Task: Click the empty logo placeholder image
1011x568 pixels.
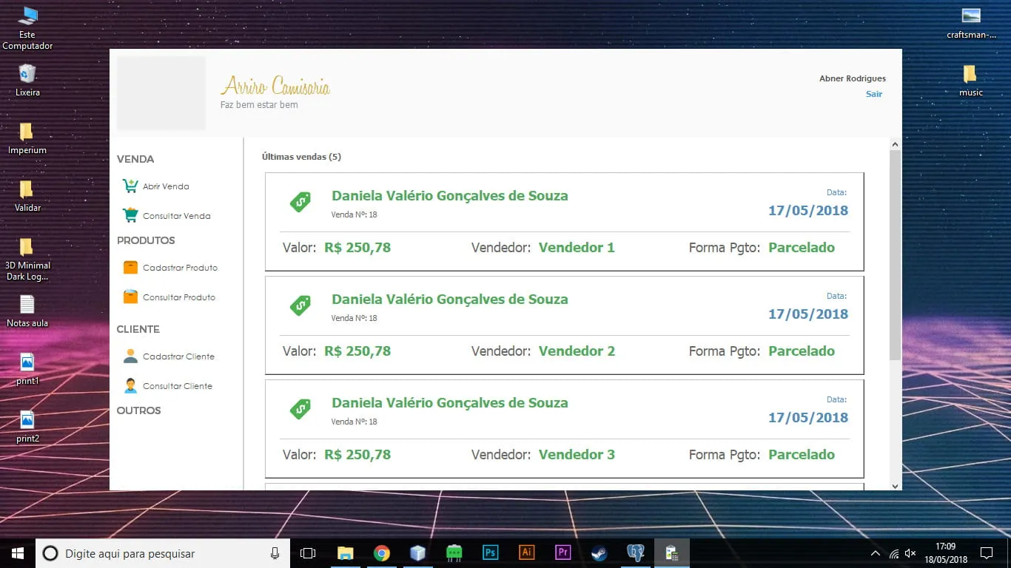Action: (161, 93)
